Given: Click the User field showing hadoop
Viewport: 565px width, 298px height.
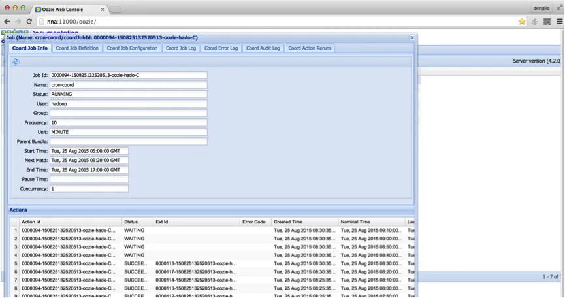Looking at the screenshot, I should pos(129,104).
